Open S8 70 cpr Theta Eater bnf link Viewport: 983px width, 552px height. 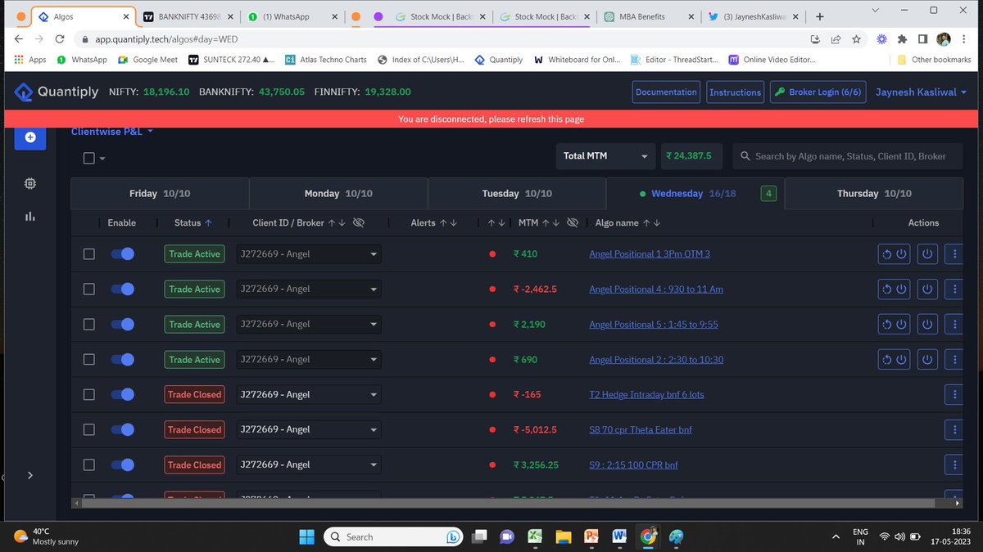pos(641,429)
